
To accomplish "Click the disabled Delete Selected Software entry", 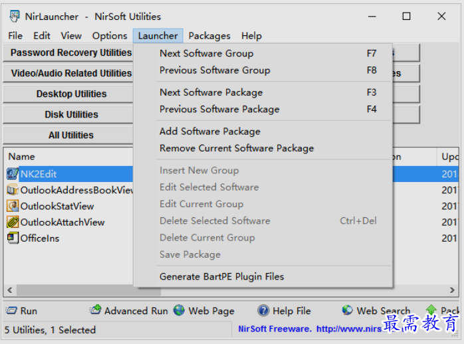I will click(263, 221).
